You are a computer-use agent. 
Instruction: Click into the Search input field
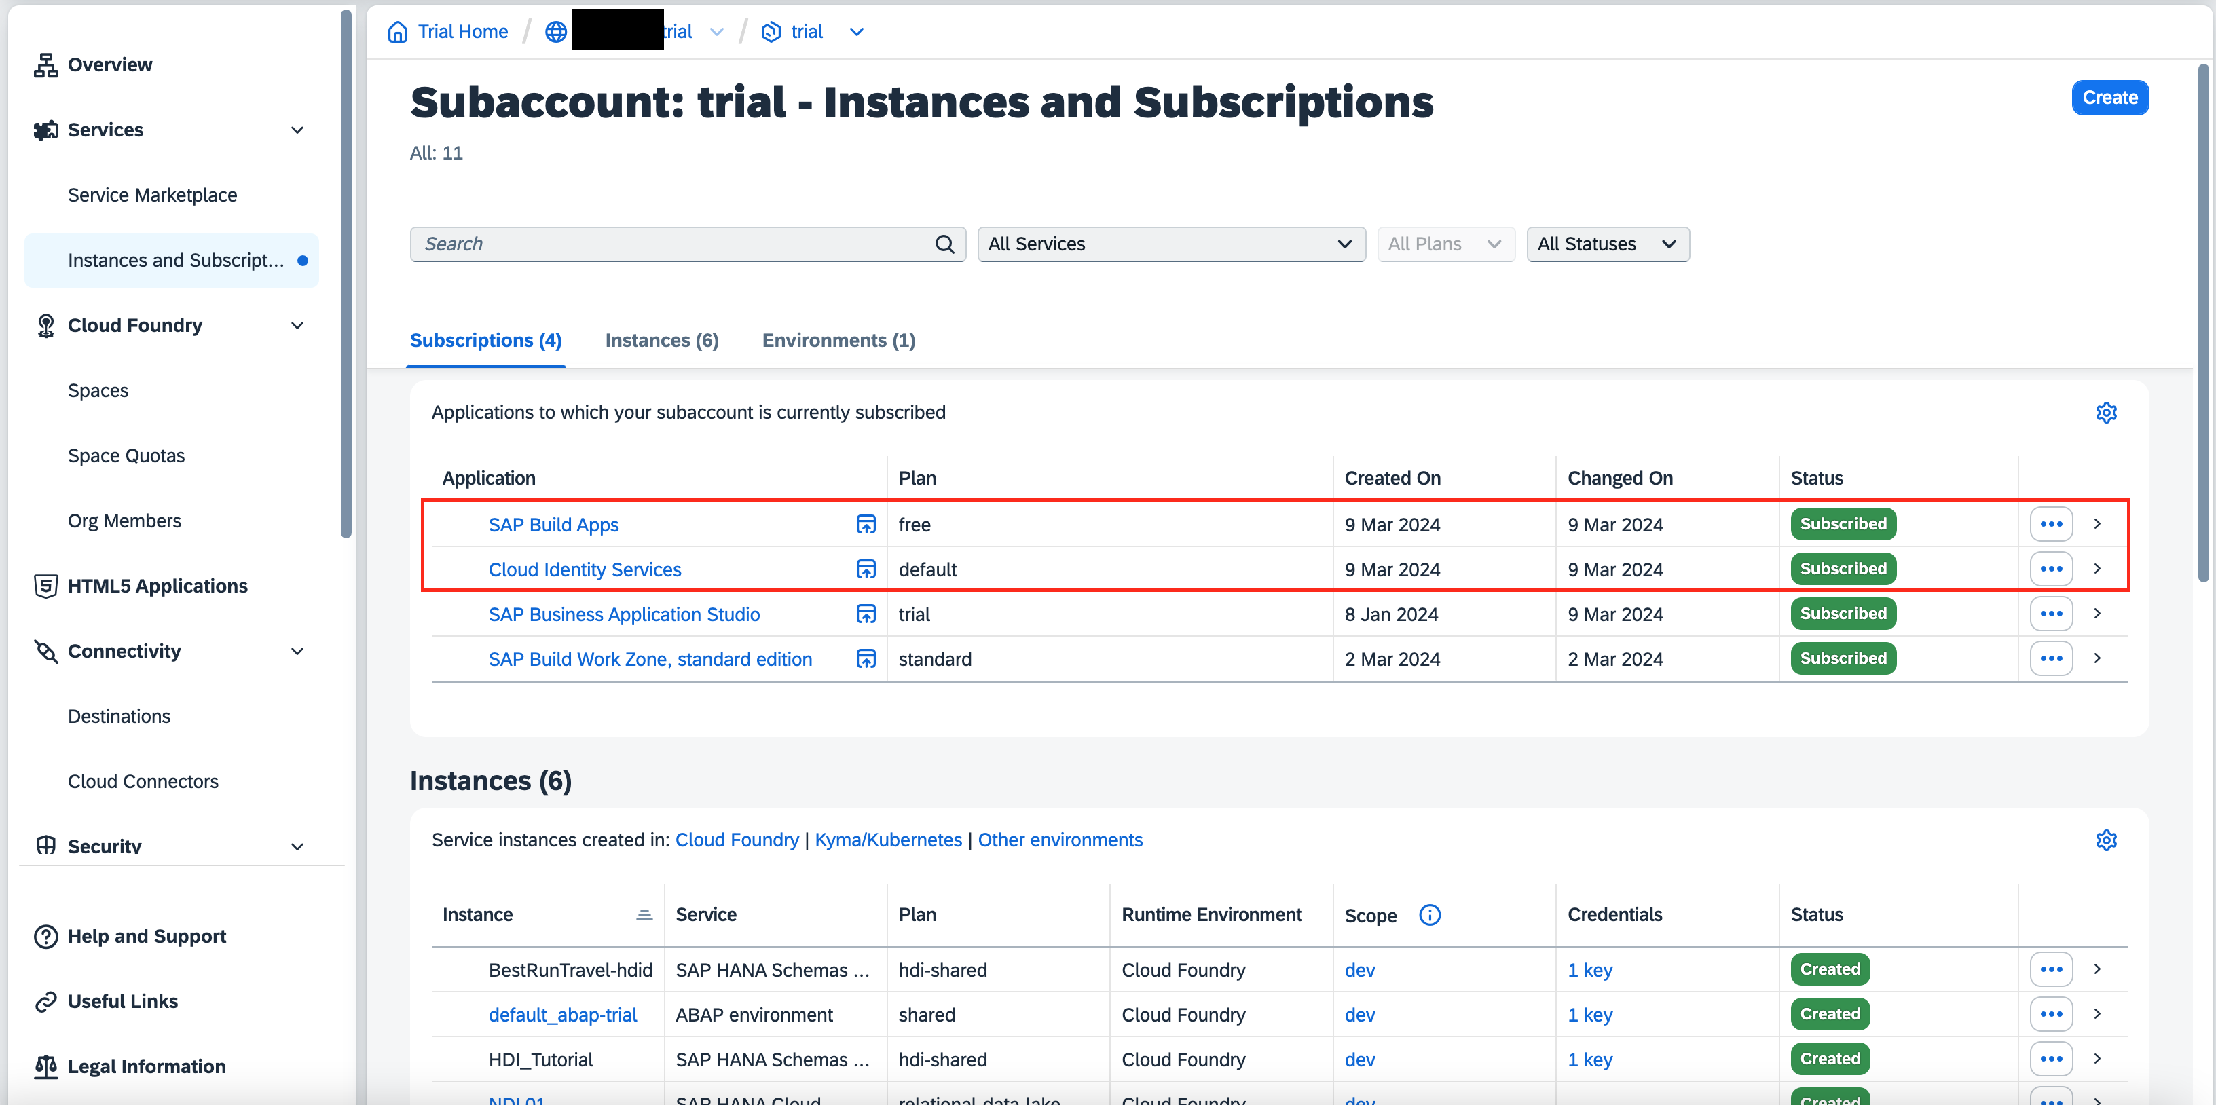(x=671, y=244)
